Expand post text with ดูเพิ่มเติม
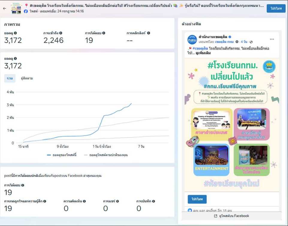 203,53
